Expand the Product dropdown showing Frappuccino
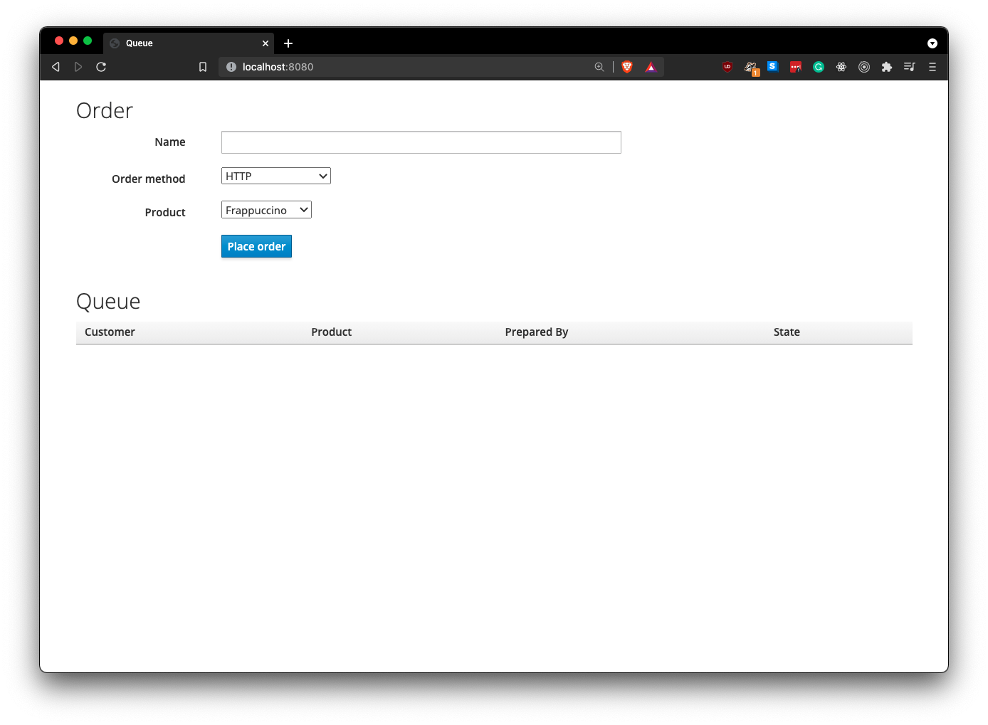This screenshot has height=725, width=988. (x=266, y=210)
